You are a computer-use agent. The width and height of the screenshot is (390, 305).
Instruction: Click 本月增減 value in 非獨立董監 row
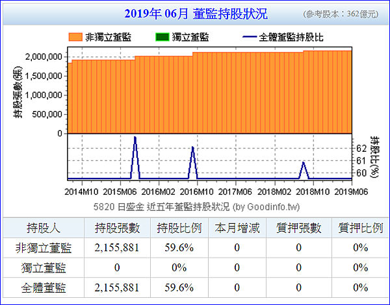[x=237, y=248]
